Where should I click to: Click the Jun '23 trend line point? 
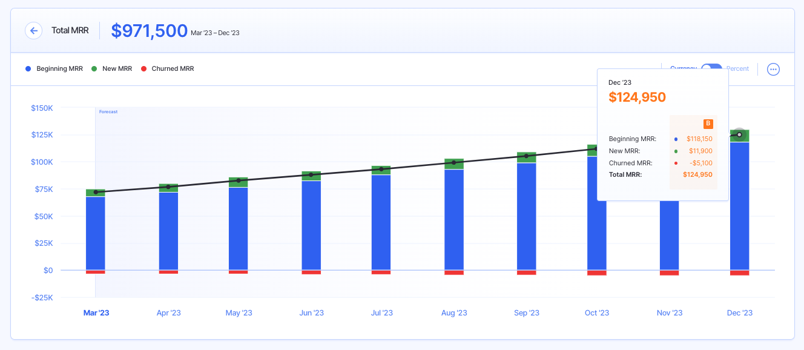click(x=311, y=175)
